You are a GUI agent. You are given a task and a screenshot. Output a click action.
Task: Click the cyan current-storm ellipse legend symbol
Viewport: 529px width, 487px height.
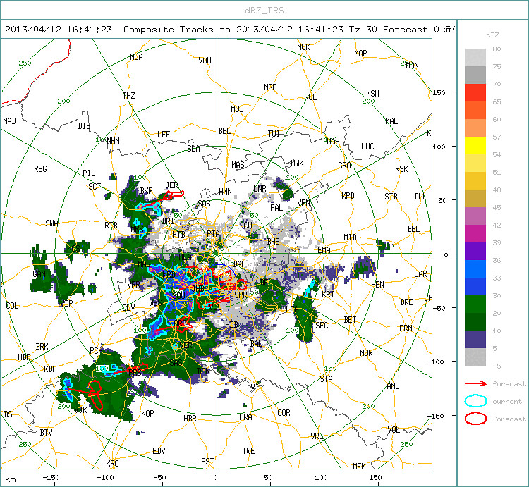(475, 401)
